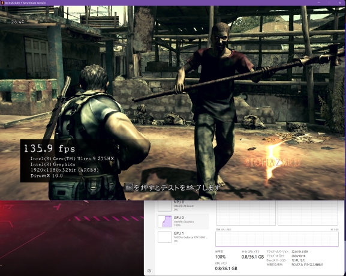Click the 100% utilization value

220,257
